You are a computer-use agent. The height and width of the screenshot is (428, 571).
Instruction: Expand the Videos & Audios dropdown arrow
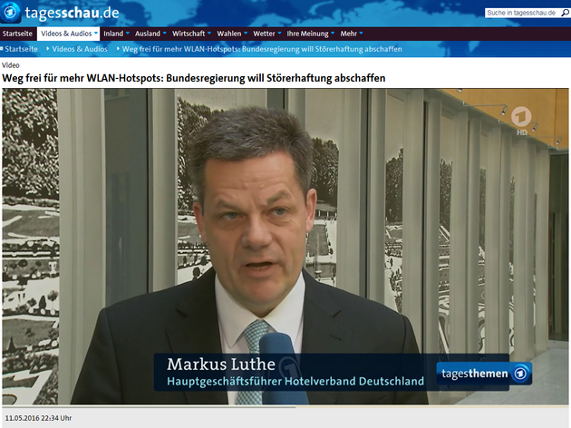95,34
